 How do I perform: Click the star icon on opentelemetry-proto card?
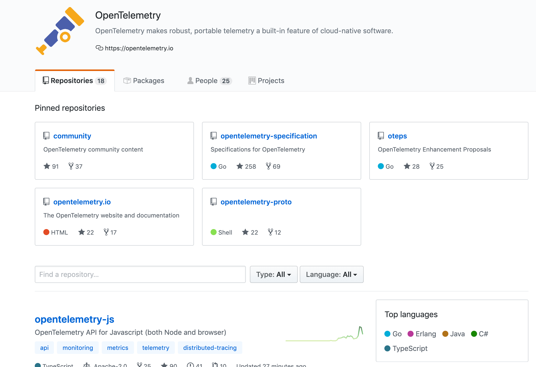point(245,232)
